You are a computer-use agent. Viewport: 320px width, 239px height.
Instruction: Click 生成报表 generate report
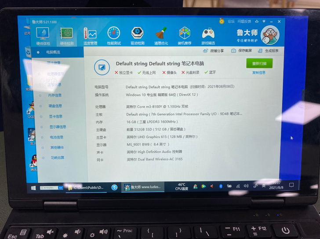[x=268, y=51]
